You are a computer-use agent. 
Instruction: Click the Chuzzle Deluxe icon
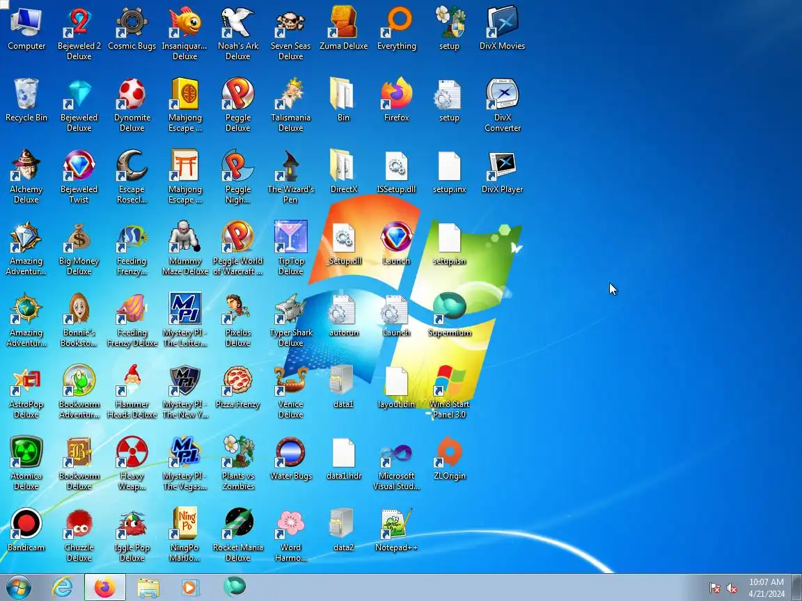click(x=79, y=524)
